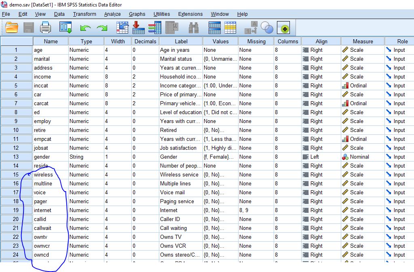Click the green plus toolbar icon

(283, 28)
